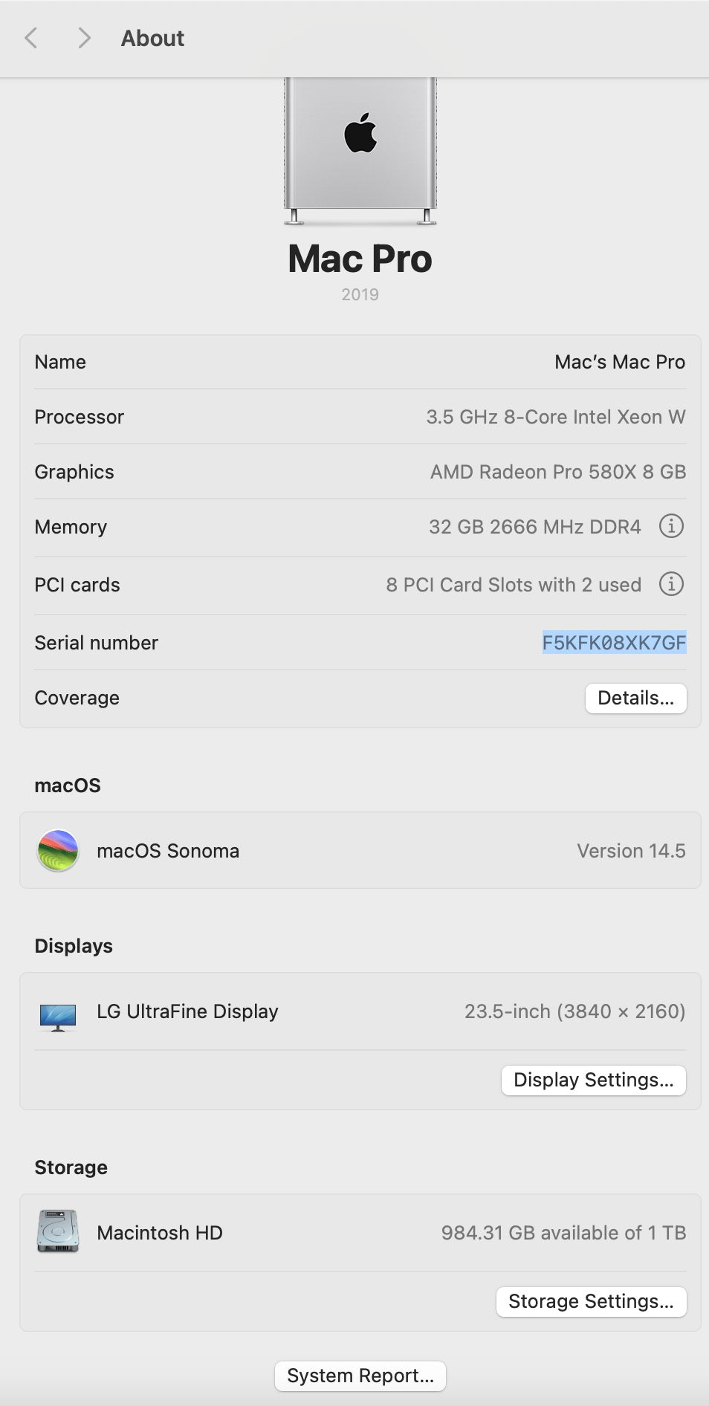Image resolution: width=709 pixels, height=1406 pixels.
Task: Open coverage Details
Action: (x=635, y=698)
